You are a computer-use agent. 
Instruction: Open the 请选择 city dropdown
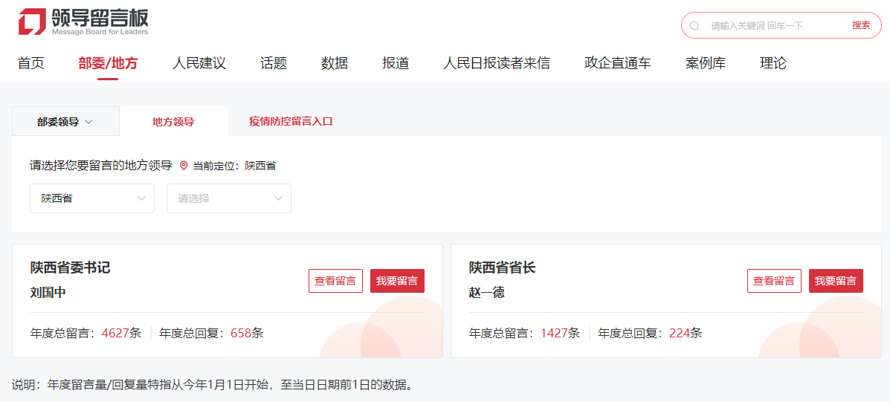click(229, 198)
